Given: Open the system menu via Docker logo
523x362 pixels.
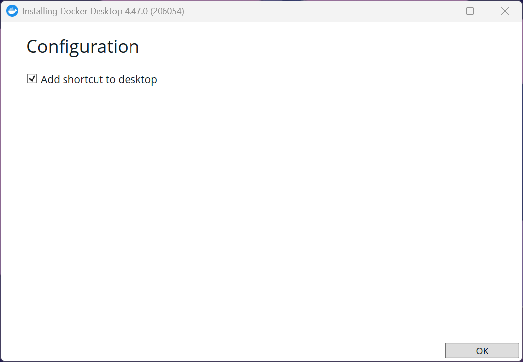Looking at the screenshot, I should [x=12, y=11].
